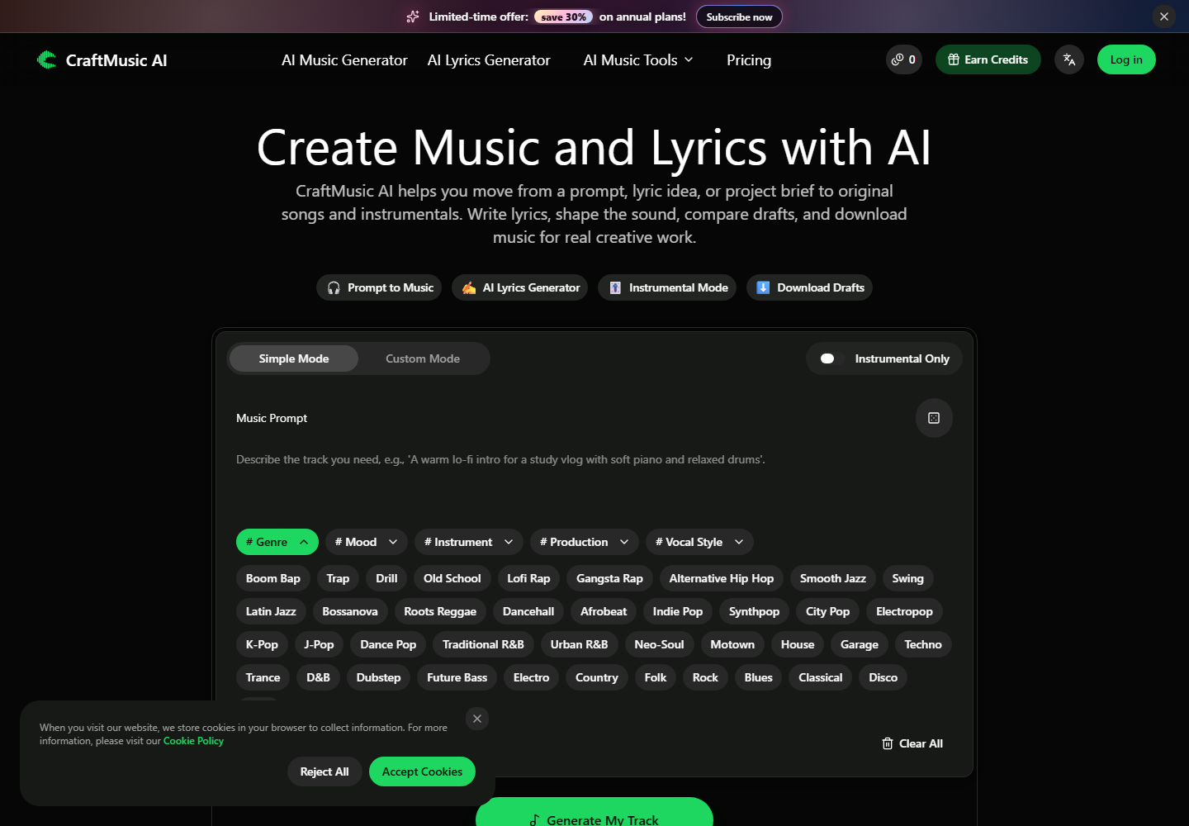Click writing hand icon in AI Lyrics Generator

click(469, 287)
